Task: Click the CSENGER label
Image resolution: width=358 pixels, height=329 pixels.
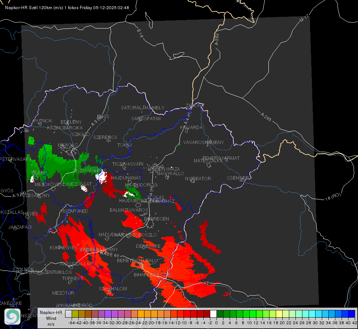Action: point(238,178)
